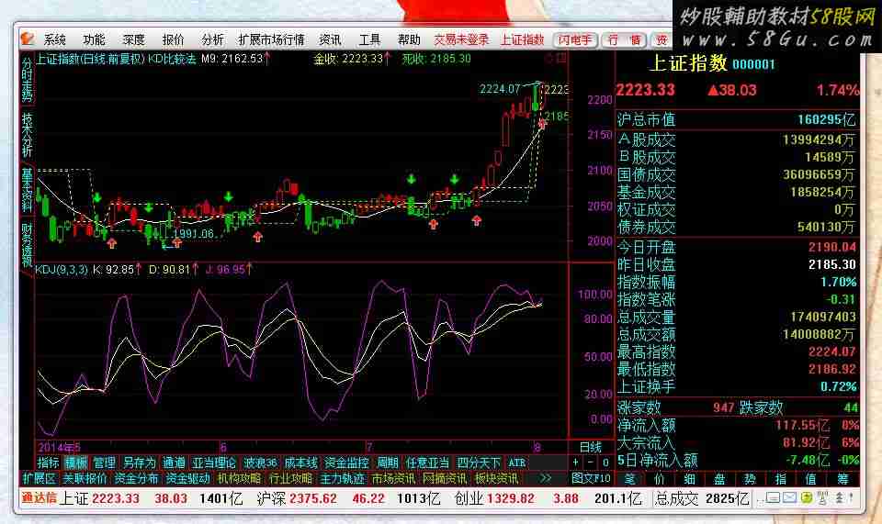Viewport: 882px width, 524px height.
Task: Click the plus zoom button beside ATR
Action: (x=576, y=463)
